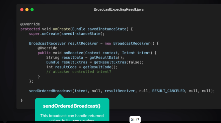Viewport: 221px width, 123px height.
Task: Click 'onCreate(Bundle savedInstanceState)' method signature
Action: [90, 29]
